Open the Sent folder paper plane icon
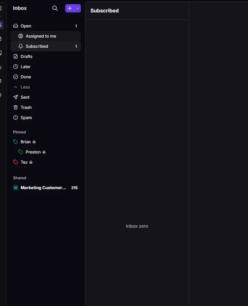The image size is (248, 306). 16,97
